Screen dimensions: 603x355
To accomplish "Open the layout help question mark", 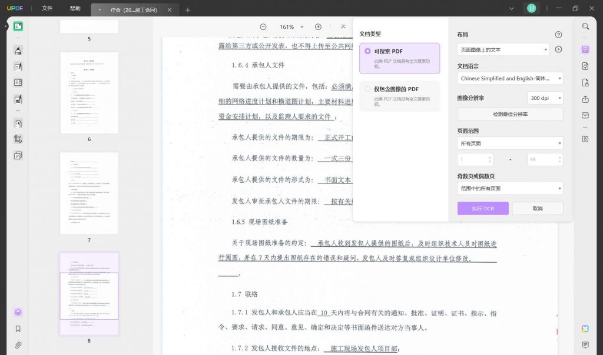I will (x=559, y=35).
